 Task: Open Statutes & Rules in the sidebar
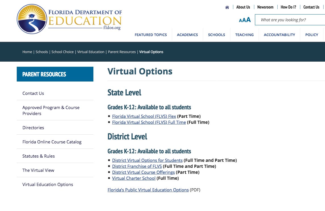click(x=39, y=156)
